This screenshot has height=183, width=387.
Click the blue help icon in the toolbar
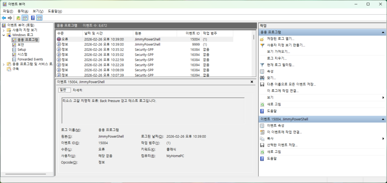(33, 18)
